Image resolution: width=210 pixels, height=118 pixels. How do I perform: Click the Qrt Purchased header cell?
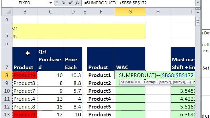tap(51, 59)
